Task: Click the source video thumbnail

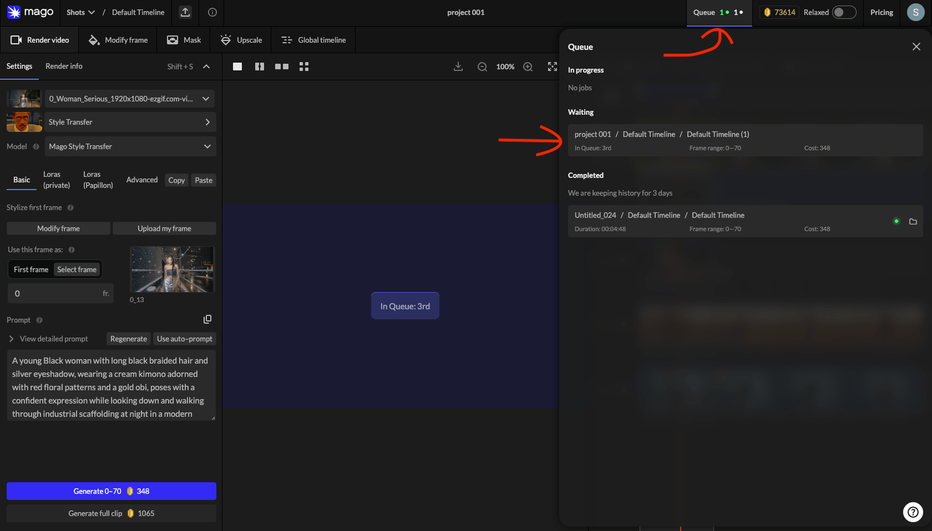Action: [24, 99]
